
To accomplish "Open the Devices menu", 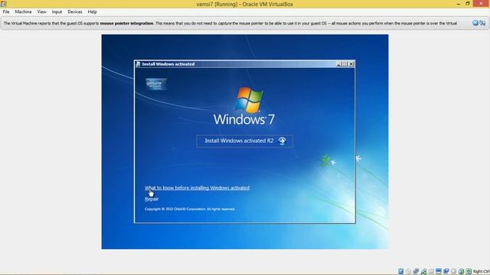I will tap(75, 12).
